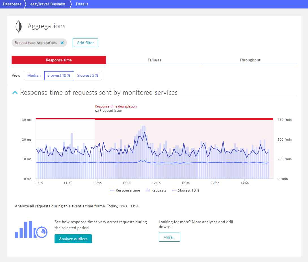Open the Add filter selector

point(85,43)
